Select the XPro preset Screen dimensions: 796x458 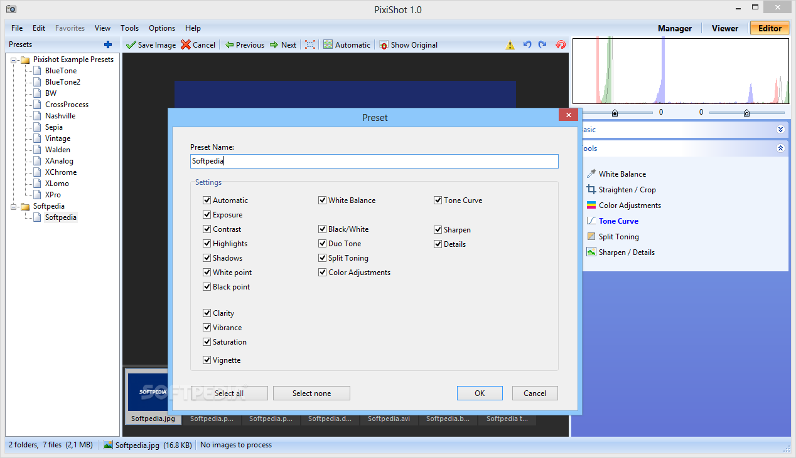[x=53, y=195]
